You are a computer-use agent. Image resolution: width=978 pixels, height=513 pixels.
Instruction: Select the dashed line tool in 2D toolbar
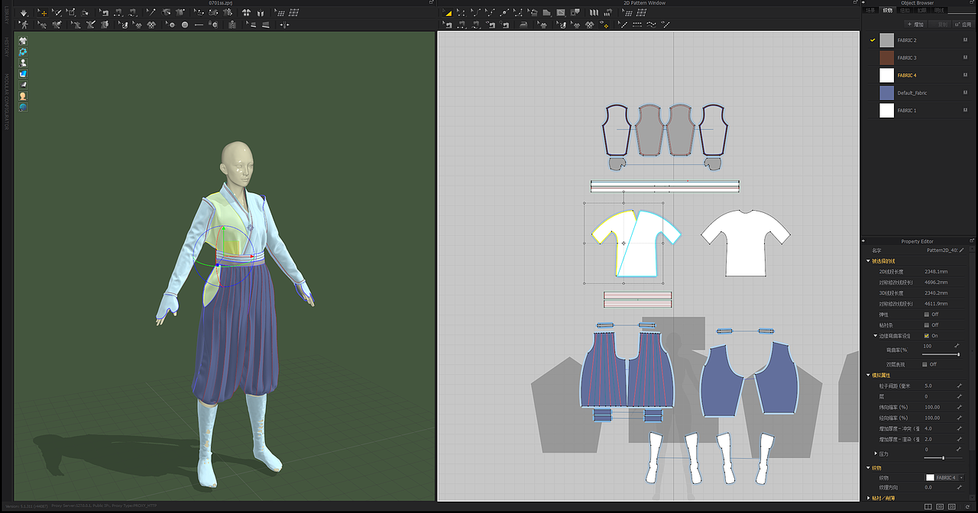(637, 24)
